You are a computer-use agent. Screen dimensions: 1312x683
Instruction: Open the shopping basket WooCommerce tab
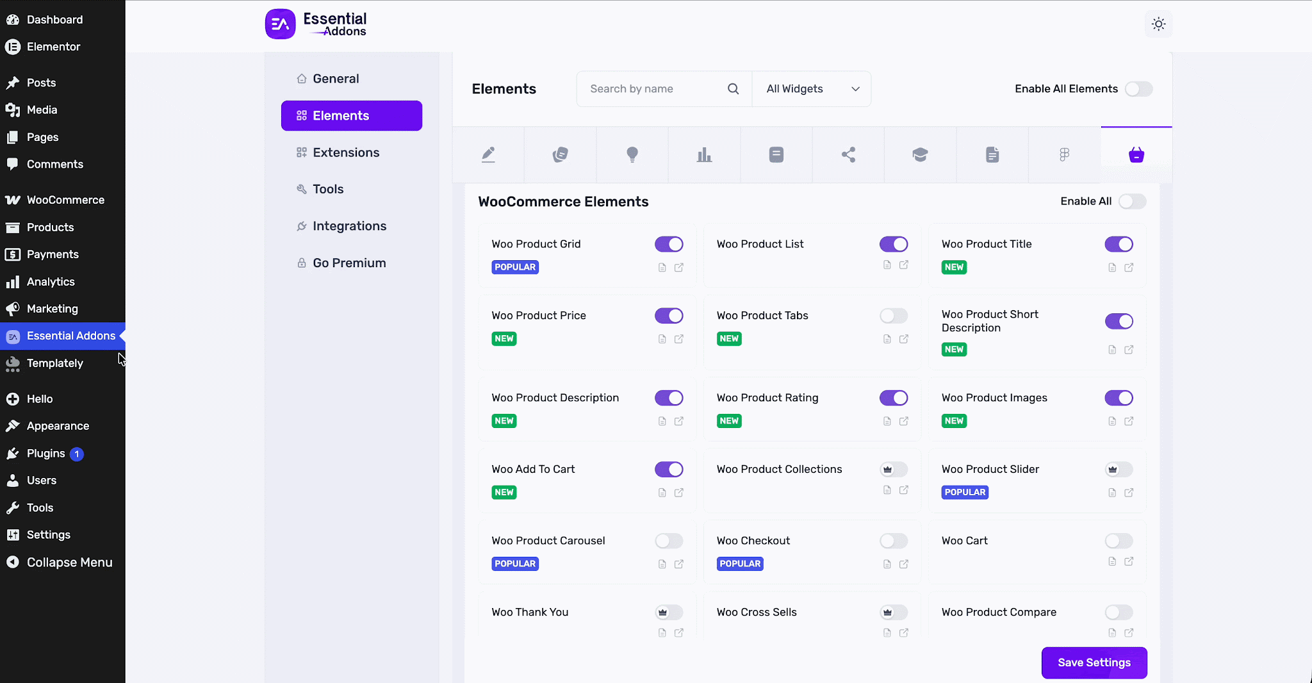(1136, 154)
